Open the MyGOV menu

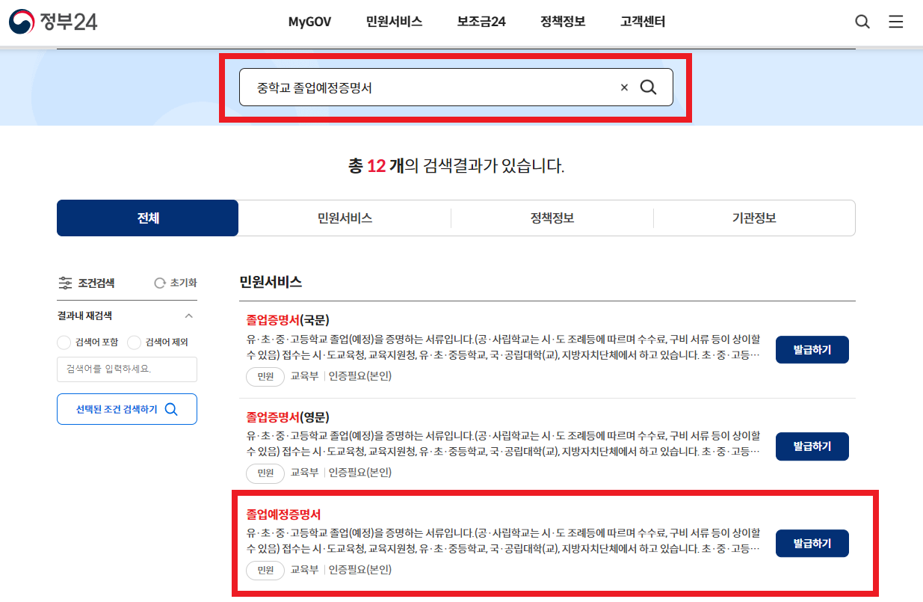[309, 22]
